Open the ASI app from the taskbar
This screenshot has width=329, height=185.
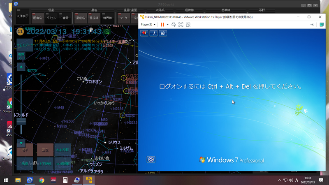[53, 180]
